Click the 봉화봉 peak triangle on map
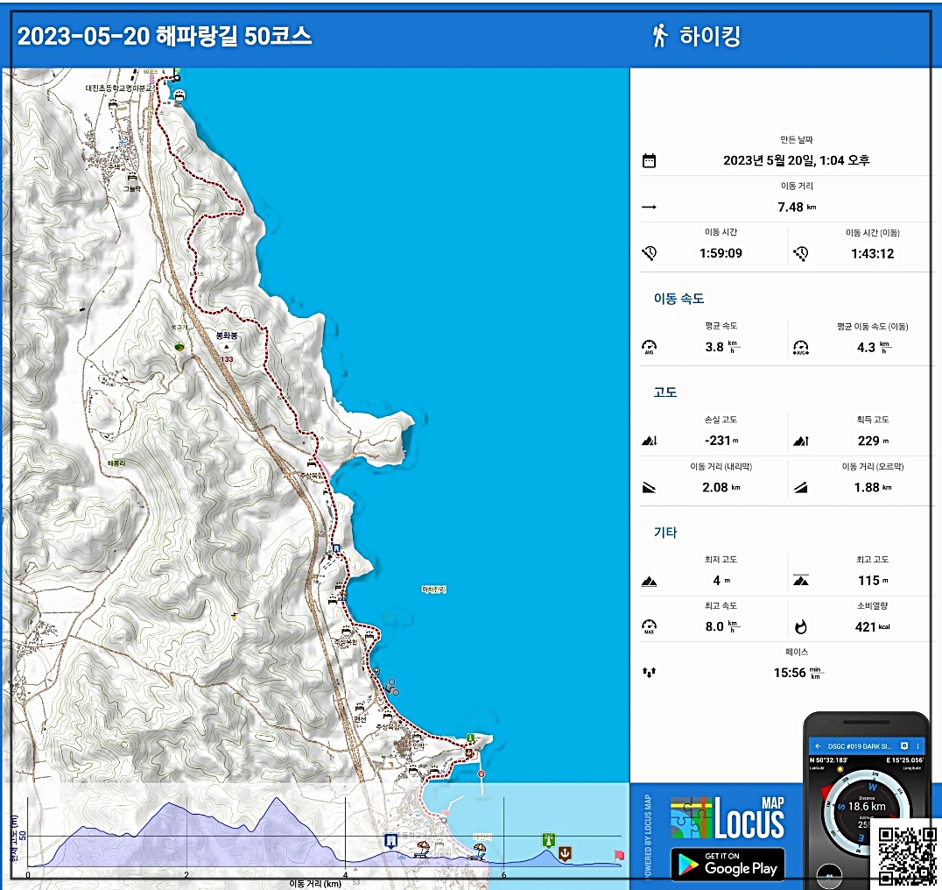 [x=227, y=347]
